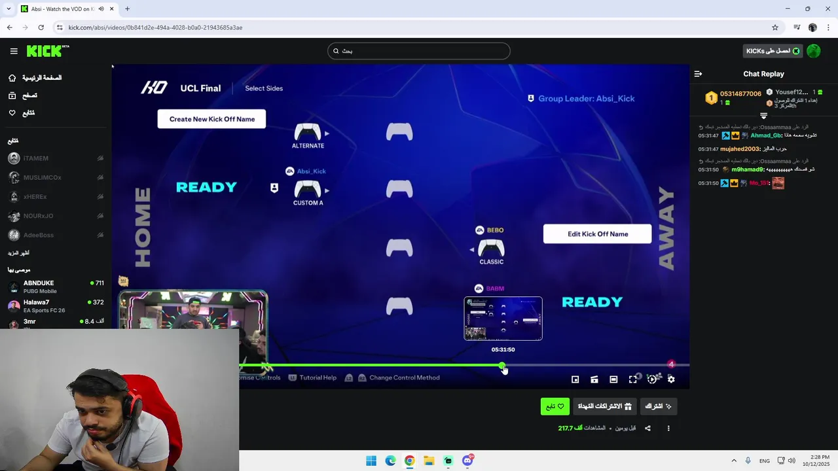Open the Kick hamburger menu
This screenshot has width=838, height=471.
(x=14, y=51)
